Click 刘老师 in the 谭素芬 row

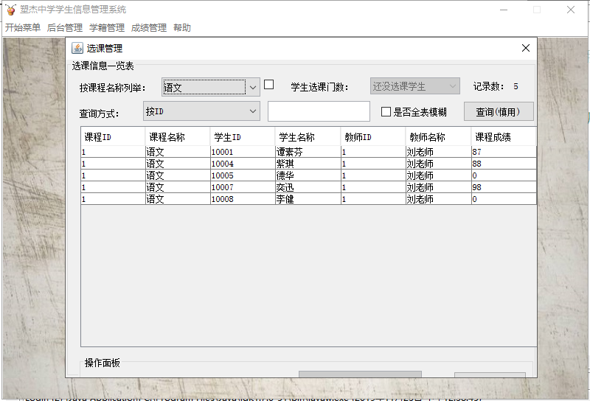click(x=438, y=152)
